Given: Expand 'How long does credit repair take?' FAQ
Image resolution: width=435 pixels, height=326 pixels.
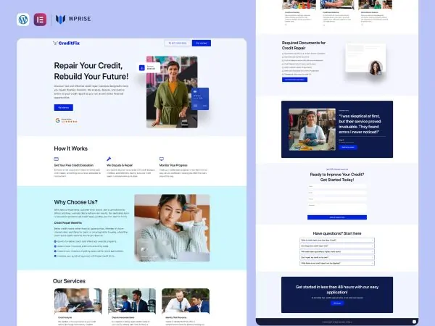Looking at the screenshot, I should coord(337,246).
